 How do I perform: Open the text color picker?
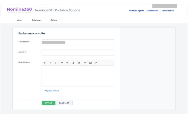73,63
